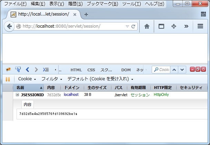Viewport: 210px width, 145px height.
Task: Open the URL history dropdown arrow
Action: 127,26
